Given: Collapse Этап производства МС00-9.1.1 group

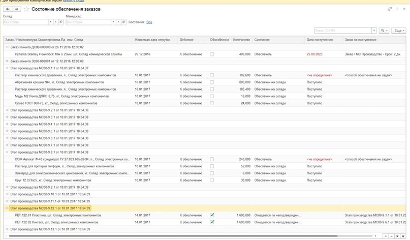Looking at the screenshot, I should coord(7,68).
